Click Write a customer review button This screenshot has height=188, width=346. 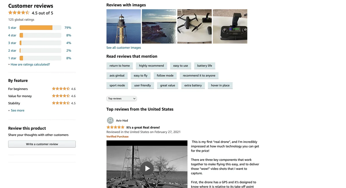[x=42, y=144]
